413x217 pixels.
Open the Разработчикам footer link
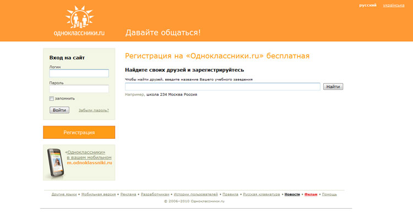click(x=155, y=194)
